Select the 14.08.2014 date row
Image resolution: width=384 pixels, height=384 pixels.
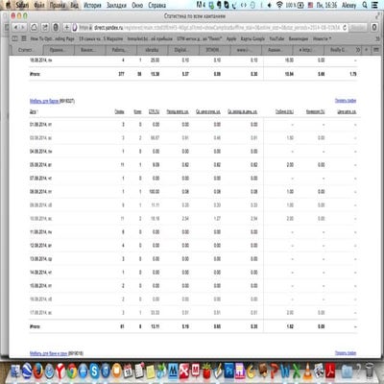click(x=194, y=273)
